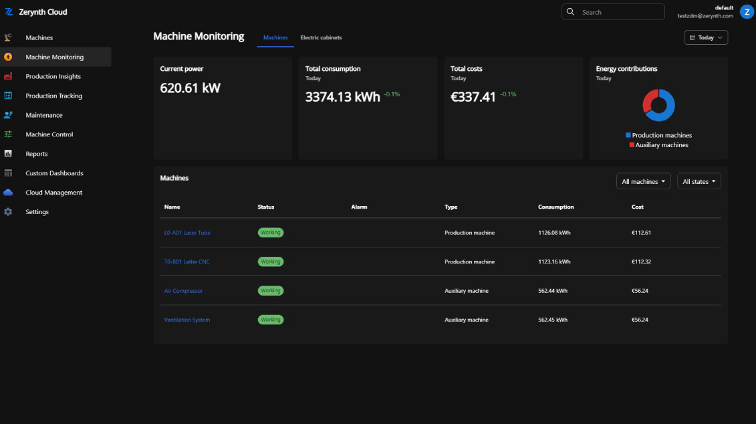Viewport: 756px width, 424px height.
Task: Expand the All machines filter
Action: click(x=643, y=181)
